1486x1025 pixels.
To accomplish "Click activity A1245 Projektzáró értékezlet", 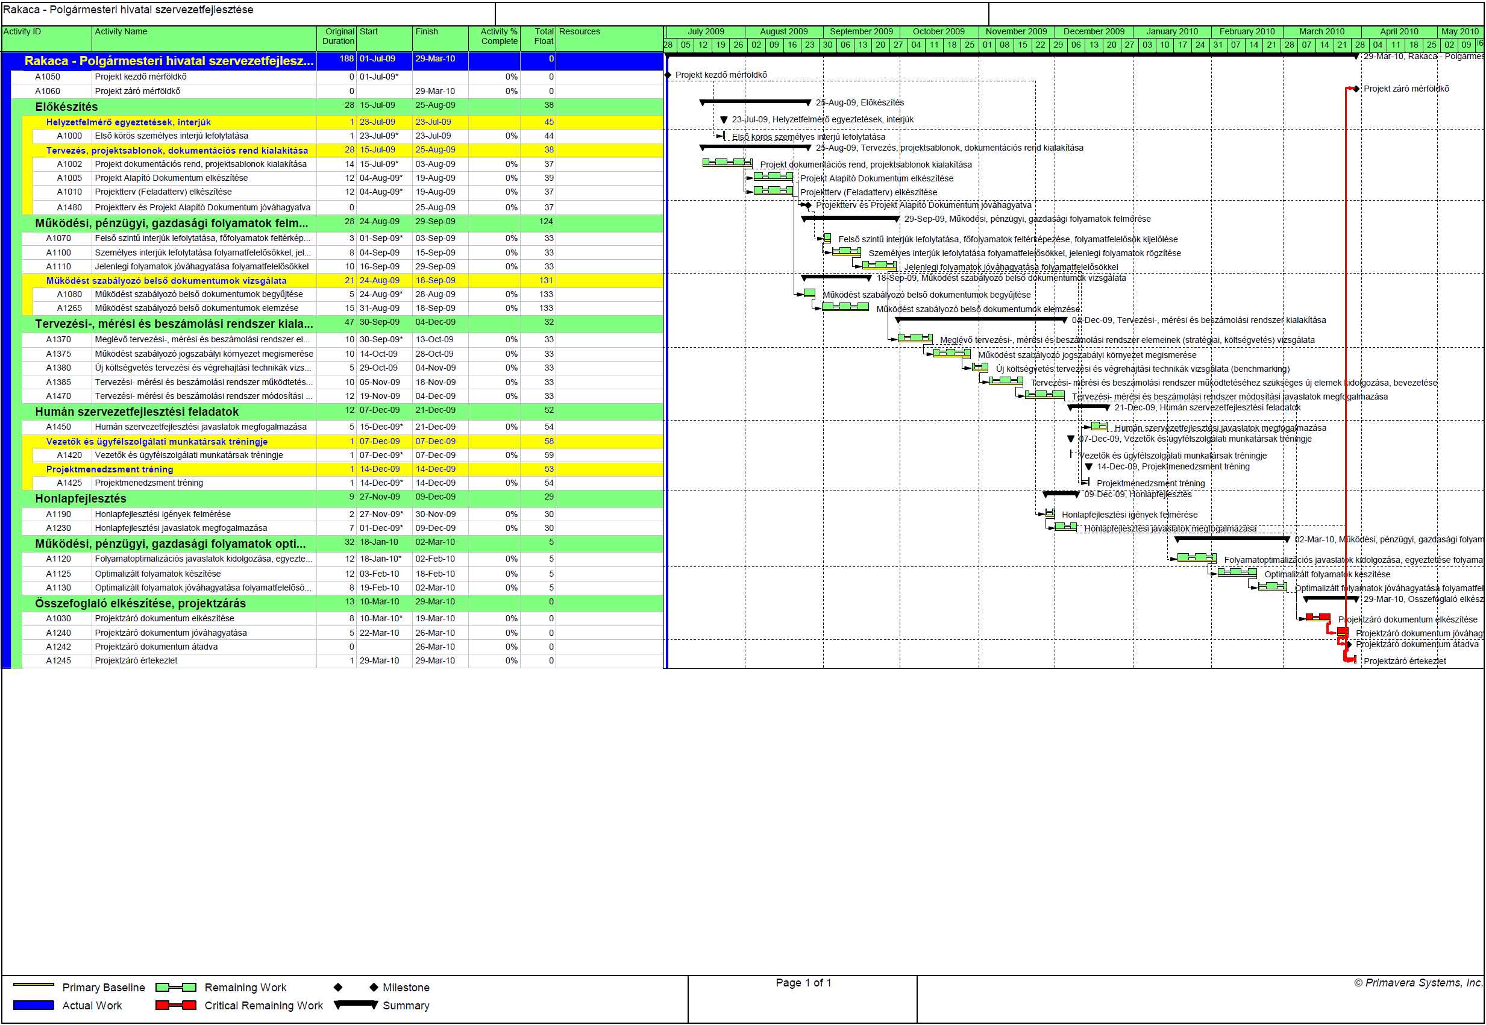I will pos(343,660).
